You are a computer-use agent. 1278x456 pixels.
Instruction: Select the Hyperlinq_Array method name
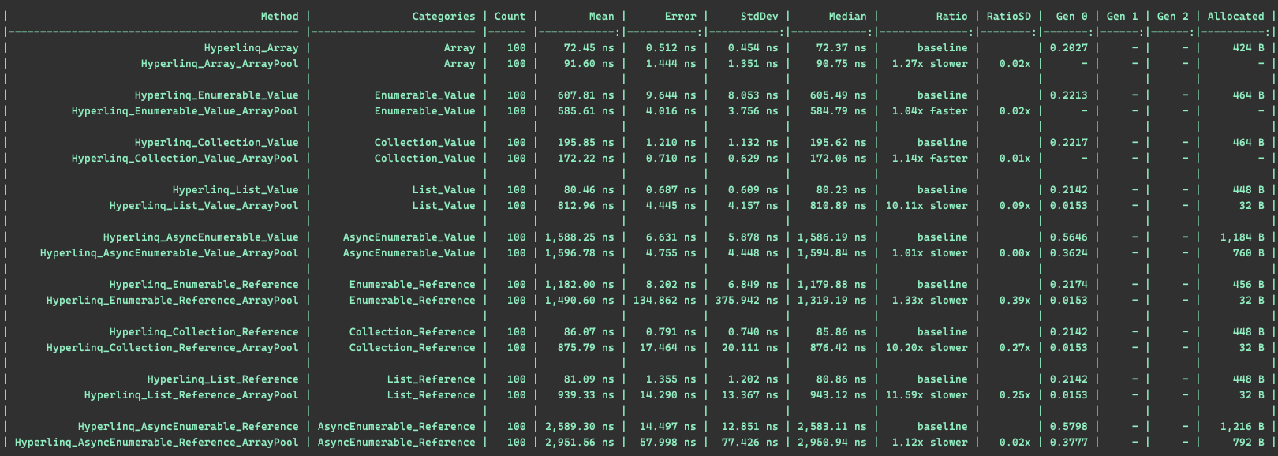[252, 47]
